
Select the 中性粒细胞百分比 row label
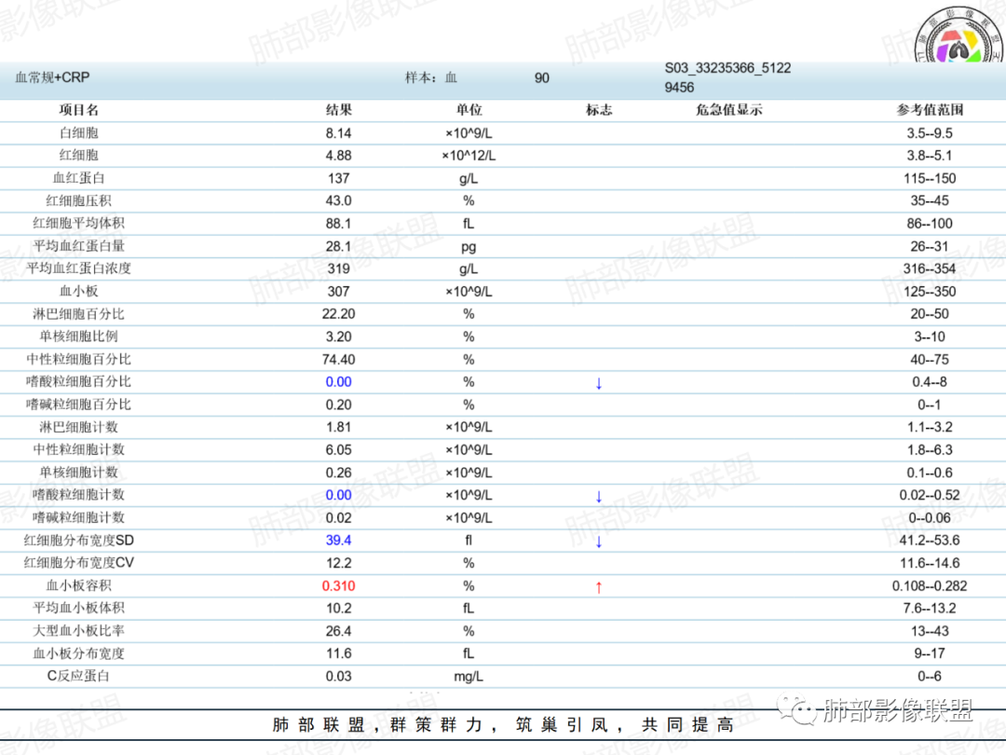[x=79, y=359]
